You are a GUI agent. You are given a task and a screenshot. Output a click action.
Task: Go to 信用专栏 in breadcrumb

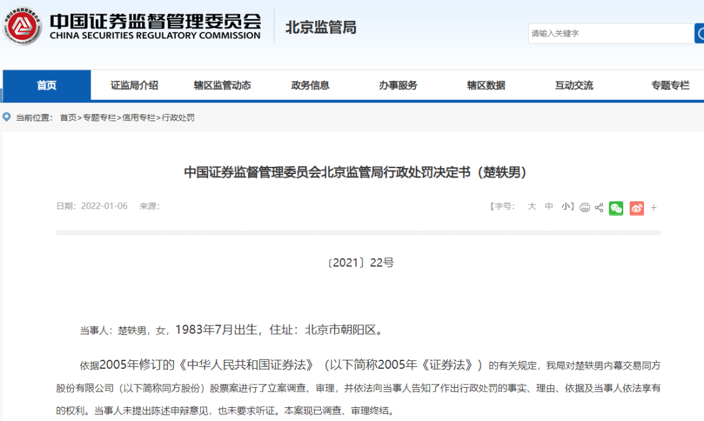[x=139, y=117]
